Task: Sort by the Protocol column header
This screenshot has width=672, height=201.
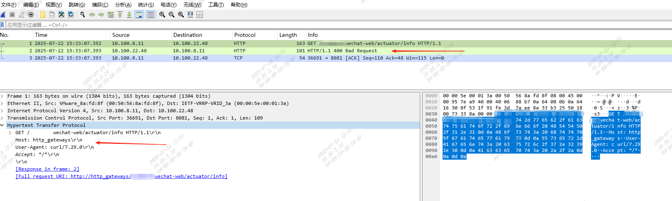Action: tap(255, 35)
